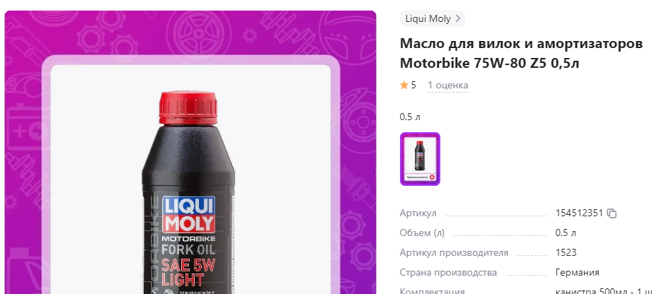Click the red cap of the bottle
Image resolution: width=652 pixels, height=294 pixels.
[188, 108]
